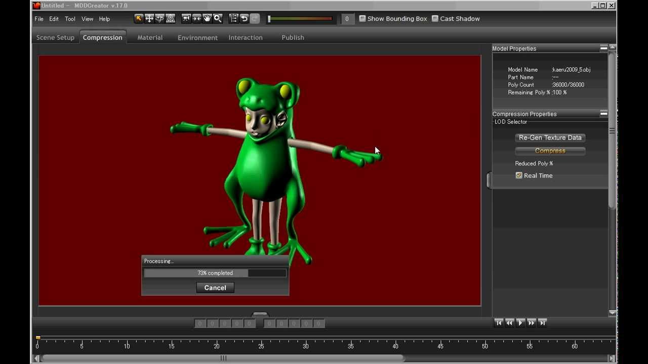
Task: Enable Show Bounding Box checkbox
Action: tap(362, 19)
